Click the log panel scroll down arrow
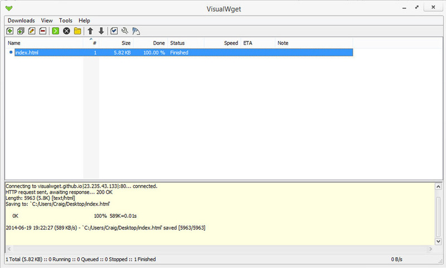Viewport: 446px width, 268px height. [x=438, y=241]
